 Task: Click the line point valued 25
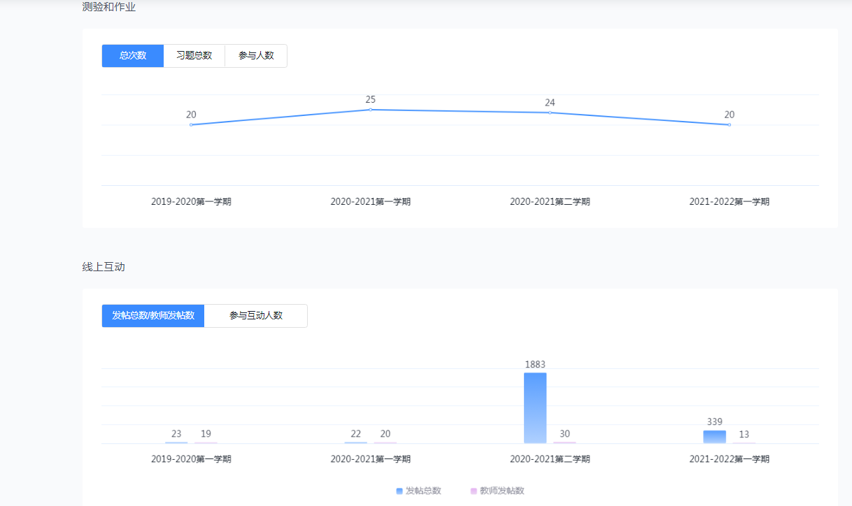click(x=371, y=110)
